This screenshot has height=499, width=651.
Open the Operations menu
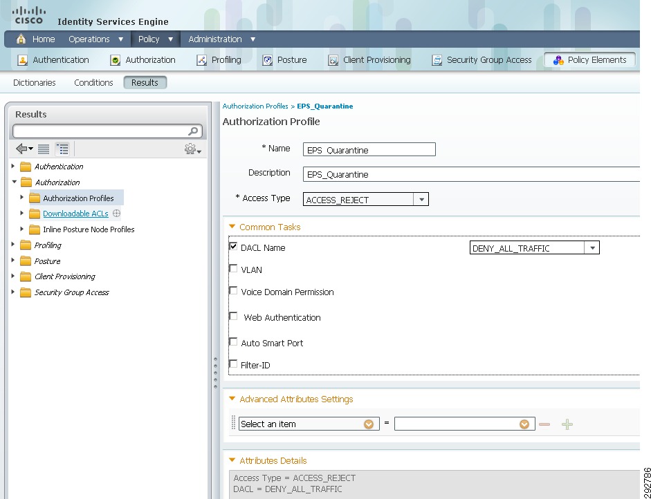click(x=96, y=39)
